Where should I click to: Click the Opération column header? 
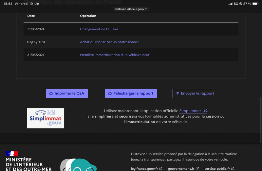[x=88, y=16]
